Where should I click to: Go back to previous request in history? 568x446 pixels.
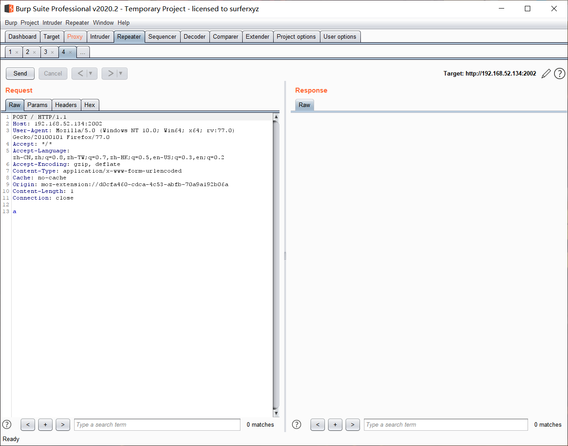coord(80,73)
